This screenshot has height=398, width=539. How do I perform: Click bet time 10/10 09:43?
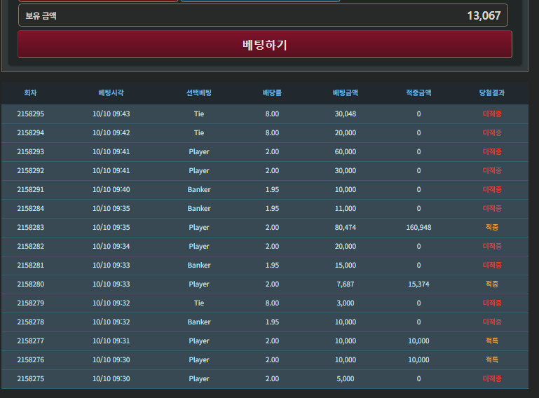coord(111,114)
